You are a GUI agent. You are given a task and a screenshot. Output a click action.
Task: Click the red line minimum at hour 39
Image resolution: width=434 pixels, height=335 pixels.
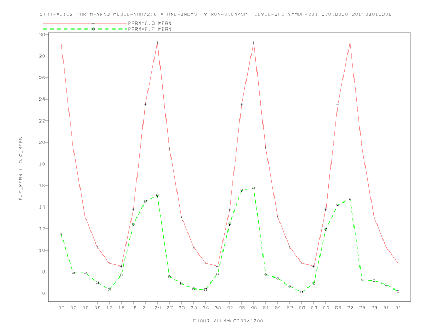point(218,266)
